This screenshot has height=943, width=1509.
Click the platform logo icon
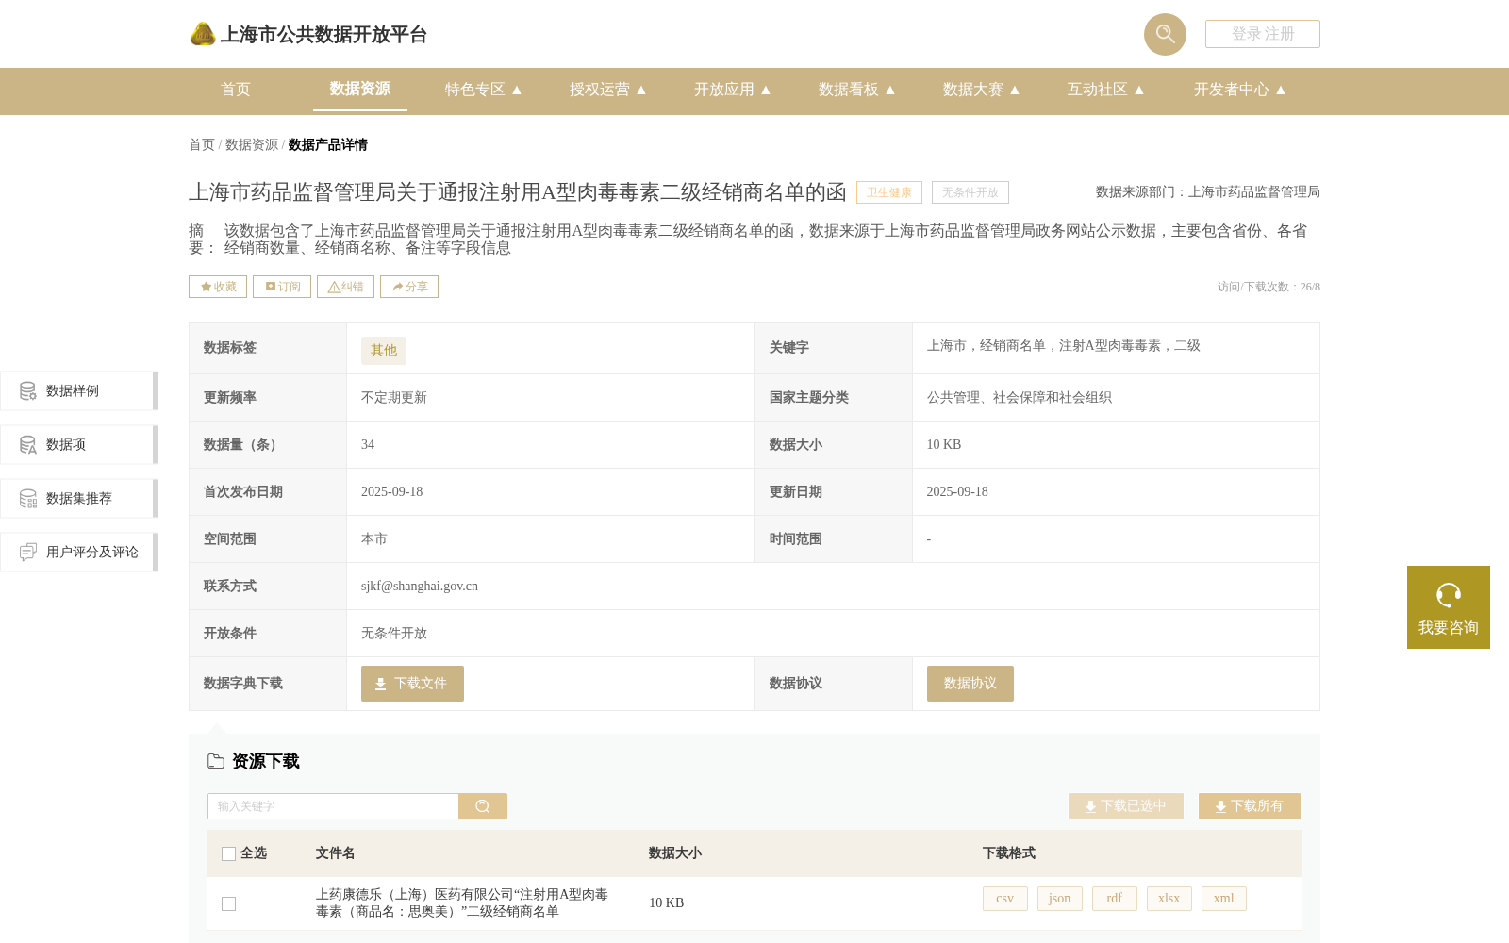point(203,34)
